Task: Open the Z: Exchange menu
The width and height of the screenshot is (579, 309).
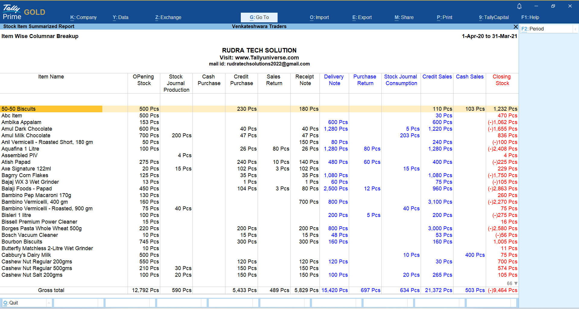Action: [x=168, y=18]
